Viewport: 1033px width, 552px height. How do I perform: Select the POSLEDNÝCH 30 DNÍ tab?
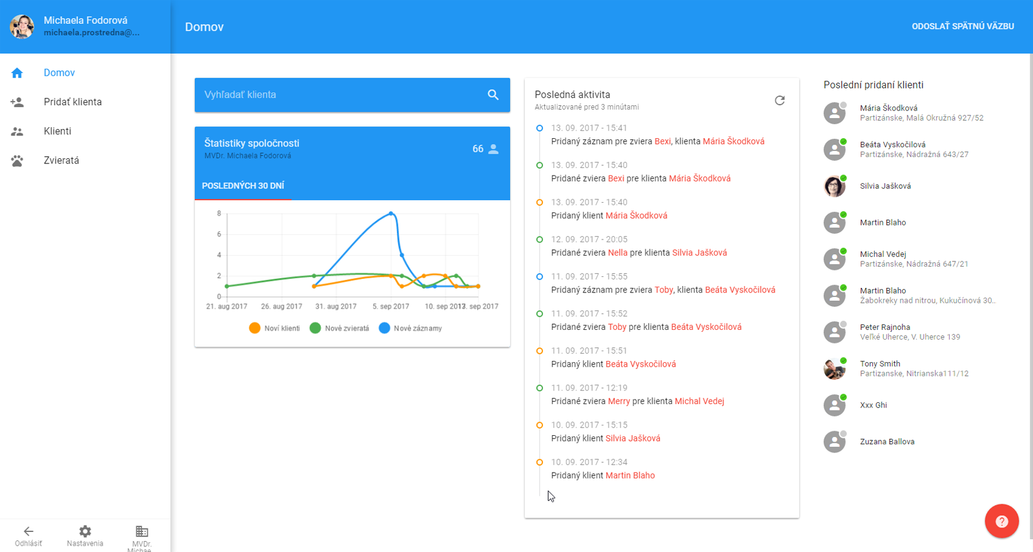point(243,186)
